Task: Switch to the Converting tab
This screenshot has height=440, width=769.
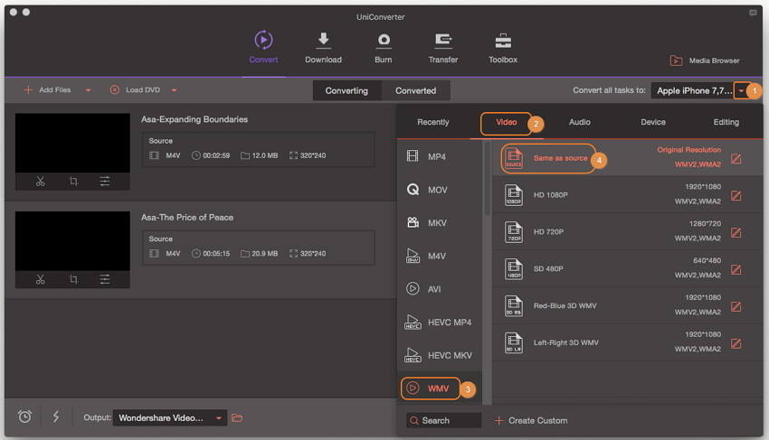Action: (x=347, y=90)
